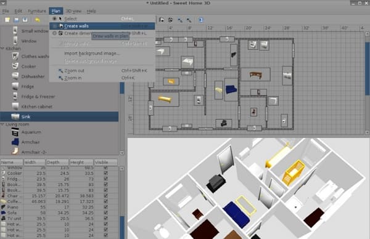This screenshot has height=239, width=370.
Task: Select the brown desk in the 2D plan
Action: pos(256,75)
